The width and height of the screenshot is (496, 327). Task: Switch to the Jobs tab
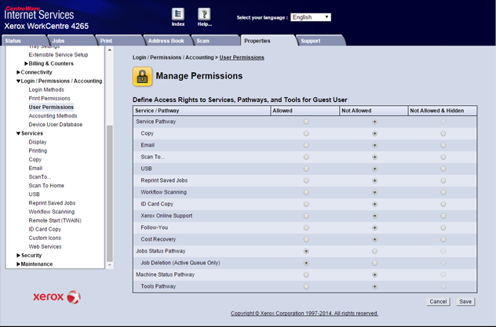coord(59,41)
